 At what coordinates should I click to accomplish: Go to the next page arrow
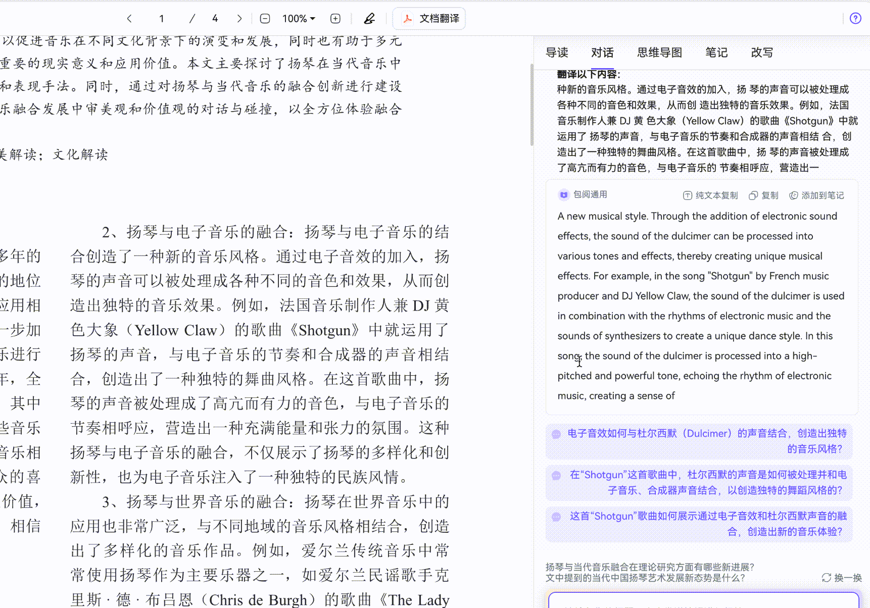(239, 18)
